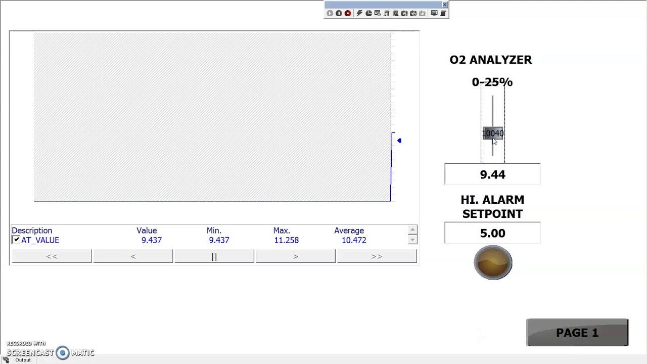Click the HI. ALARM SETPOINT label

coord(492,207)
